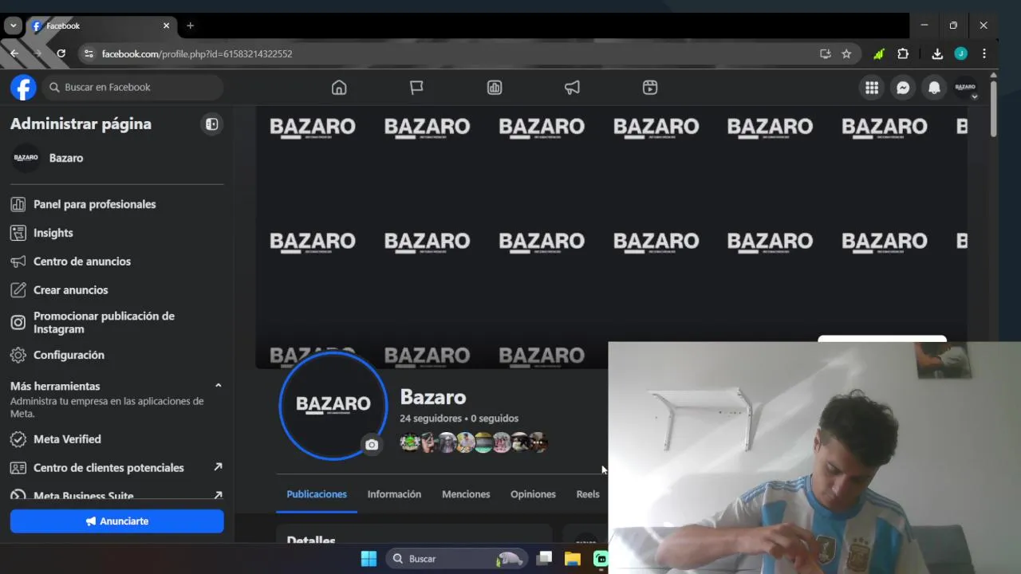Click the Centro de anuncios megaphone icon
This screenshot has height=574, width=1021.
pos(18,261)
